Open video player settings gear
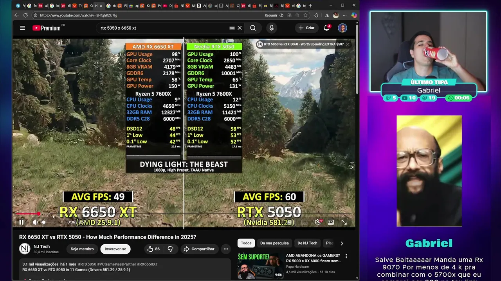Screen dimensions: 501x281 (317, 222)
